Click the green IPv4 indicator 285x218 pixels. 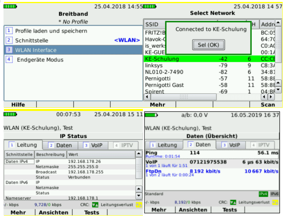(264, 194)
